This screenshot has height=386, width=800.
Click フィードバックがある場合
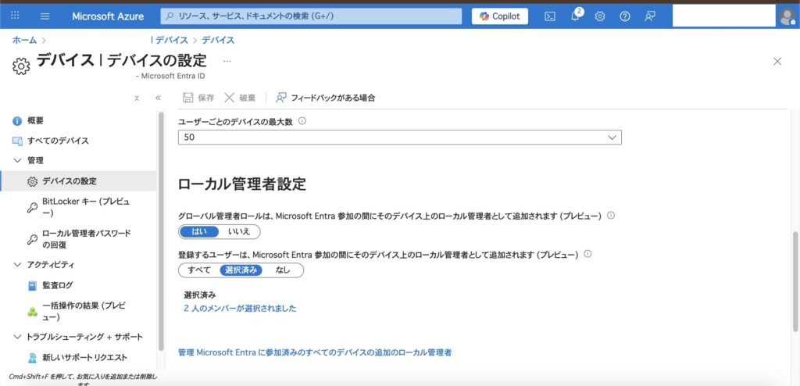pos(326,98)
